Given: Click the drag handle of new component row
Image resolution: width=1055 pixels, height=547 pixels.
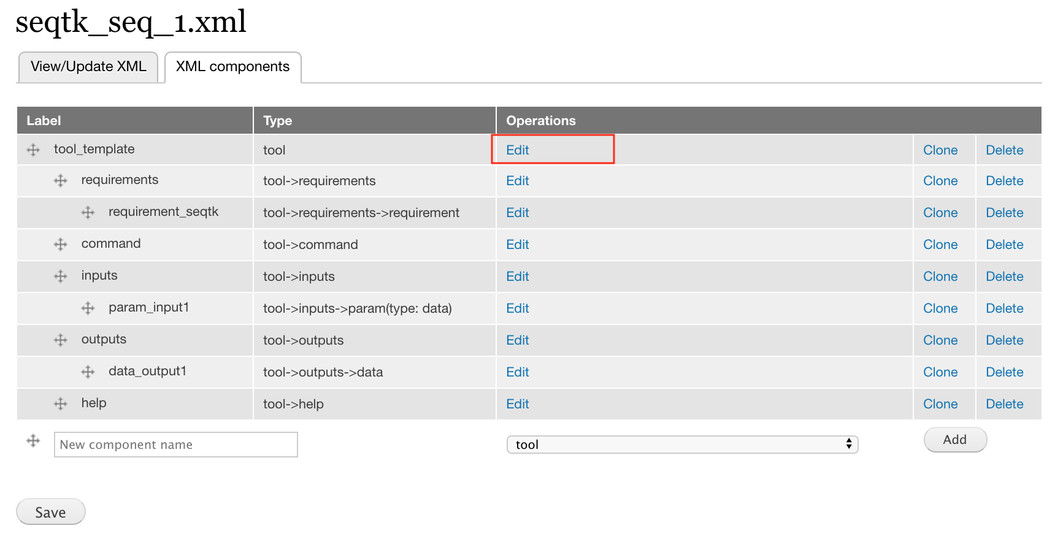Looking at the screenshot, I should coord(33,440).
